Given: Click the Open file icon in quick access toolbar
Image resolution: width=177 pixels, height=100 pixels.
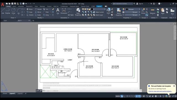Looking at the screenshot, I should point(9,4).
